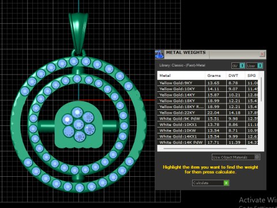Click the Calculate button label
This screenshot has height=208, width=277.
point(201,183)
